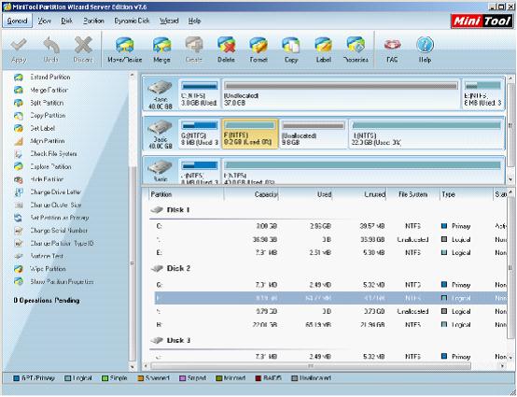Sort by the Used column header

[x=305, y=194]
